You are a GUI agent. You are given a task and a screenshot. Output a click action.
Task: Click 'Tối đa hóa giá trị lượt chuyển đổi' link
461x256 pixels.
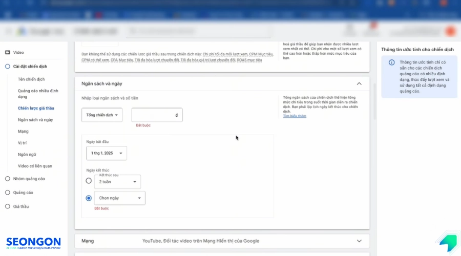[208, 60]
